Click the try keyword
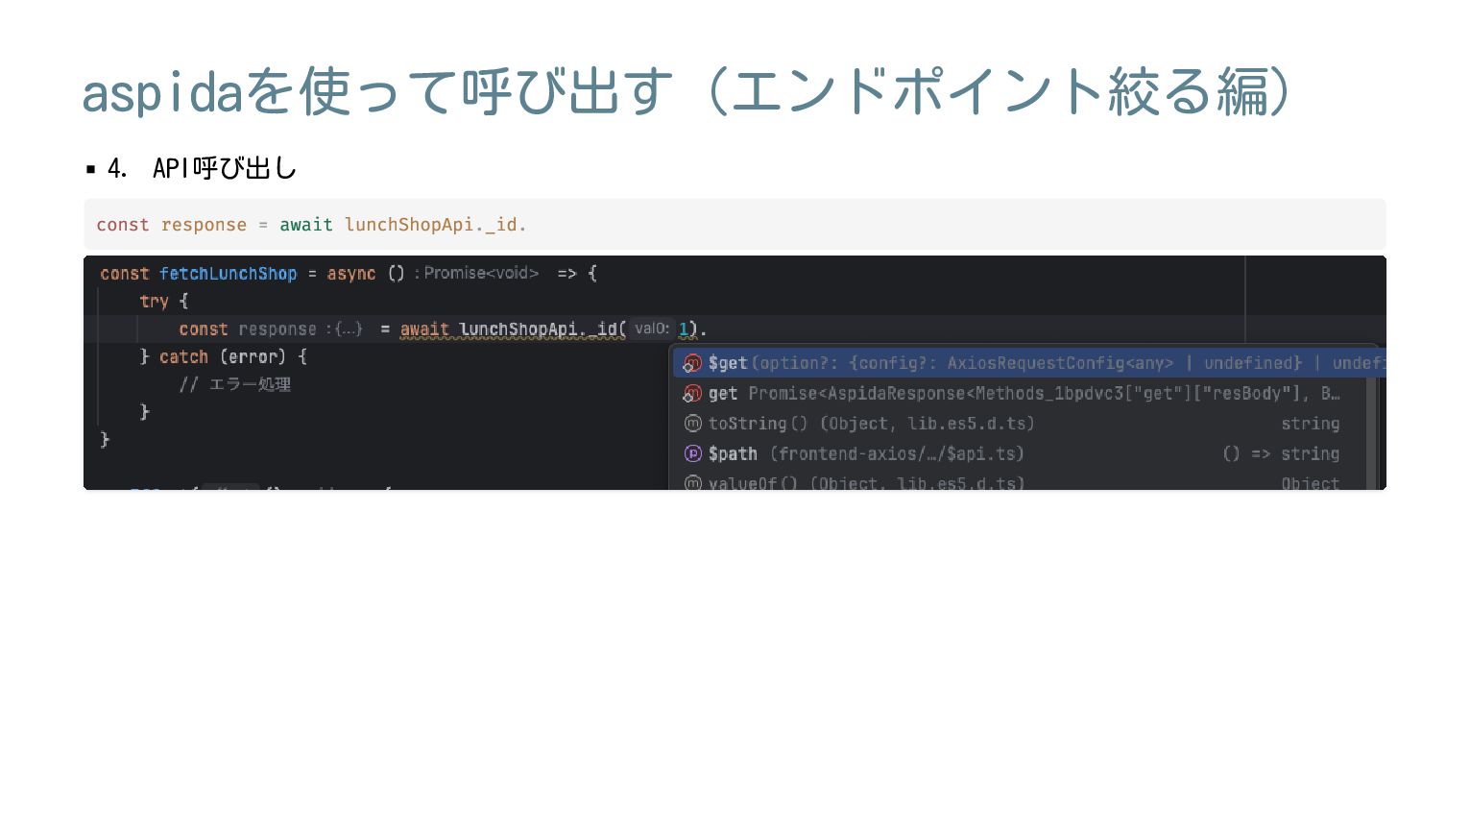 (154, 302)
